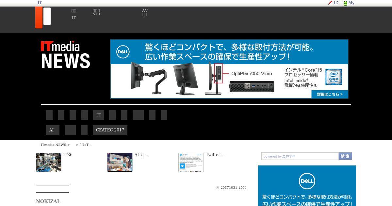
Task: Click the pencil icon beside ID
Action: 330,3
